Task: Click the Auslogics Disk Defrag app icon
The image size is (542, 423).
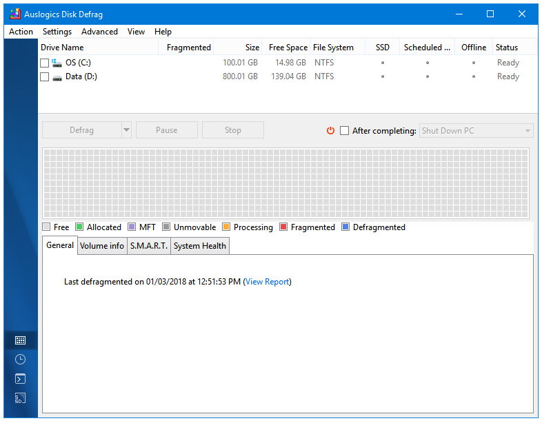Action: click(15, 14)
